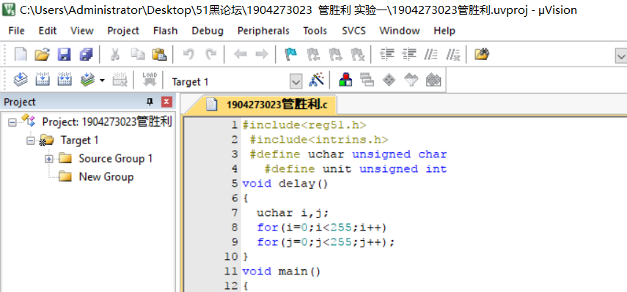Open the Debug menu
Screen dimensions: 627x292
208,31
